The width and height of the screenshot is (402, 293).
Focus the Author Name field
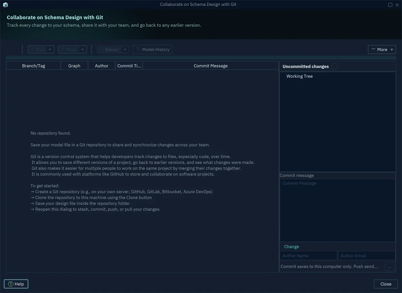coord(308,256)
